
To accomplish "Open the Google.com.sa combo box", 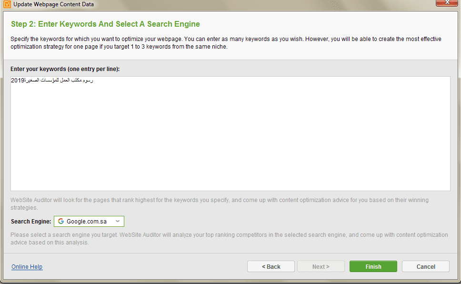I will [x=89, y=221].
